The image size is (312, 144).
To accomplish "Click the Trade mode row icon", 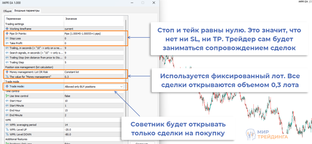I will 7,86.
